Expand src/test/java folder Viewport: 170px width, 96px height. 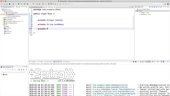3,19
